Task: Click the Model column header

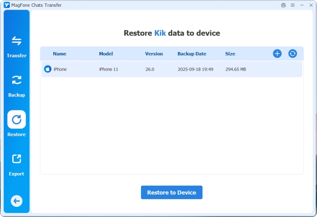Action: point(106,54)
